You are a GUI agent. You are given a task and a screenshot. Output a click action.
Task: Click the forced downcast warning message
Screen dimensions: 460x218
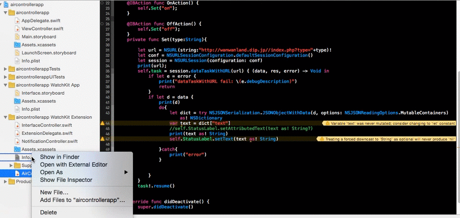pyautogui.click(x=387, y=139)
